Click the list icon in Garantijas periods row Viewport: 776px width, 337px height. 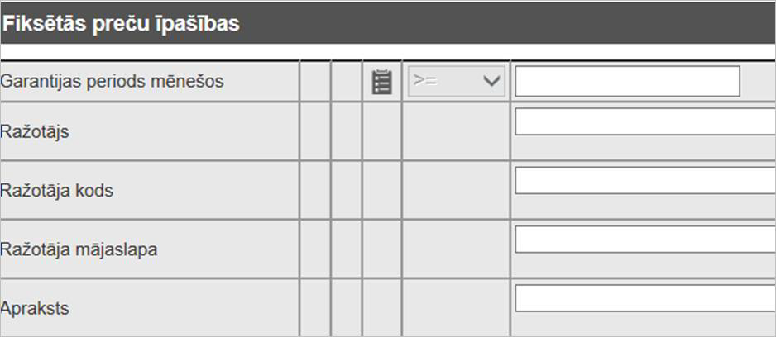pyautogui.click(x=381, y=82)
